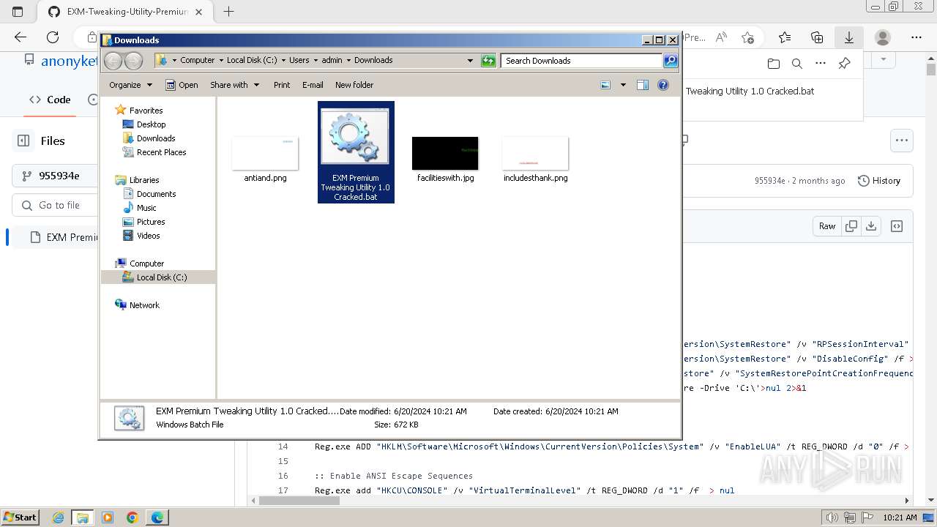Open a new browser tab
Viewport: 937px width, 527px height.
point(229,12)
